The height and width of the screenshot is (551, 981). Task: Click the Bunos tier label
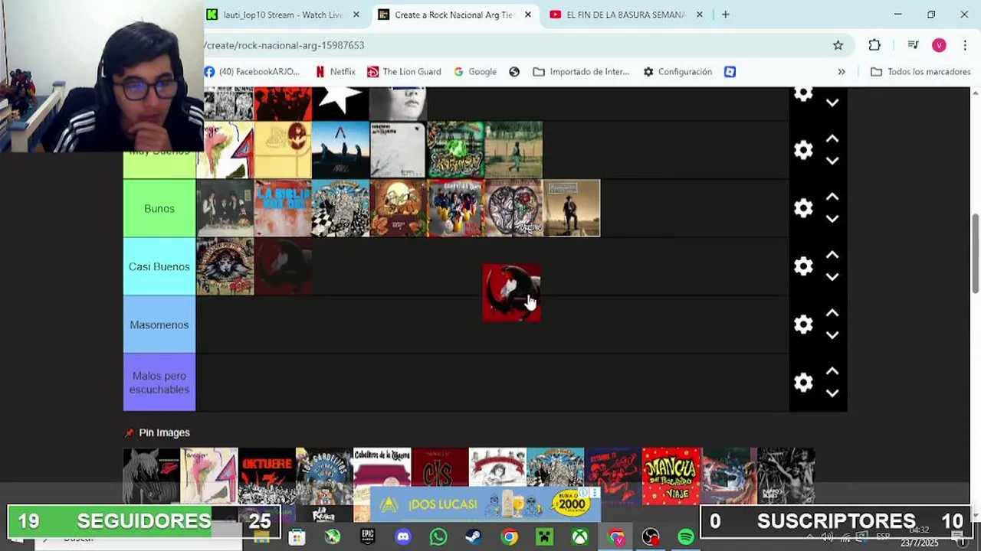point(159,208)
